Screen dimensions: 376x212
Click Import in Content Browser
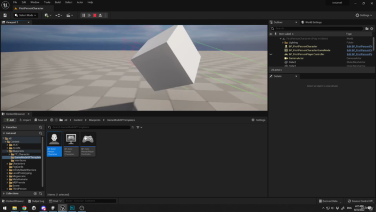pos(25,120)
